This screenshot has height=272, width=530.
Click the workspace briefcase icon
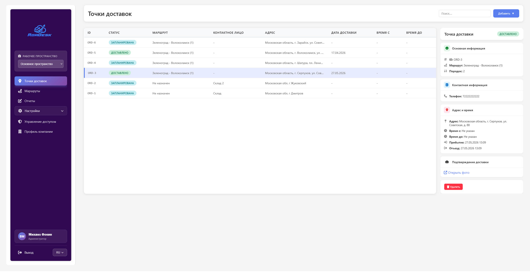point(20,56)
